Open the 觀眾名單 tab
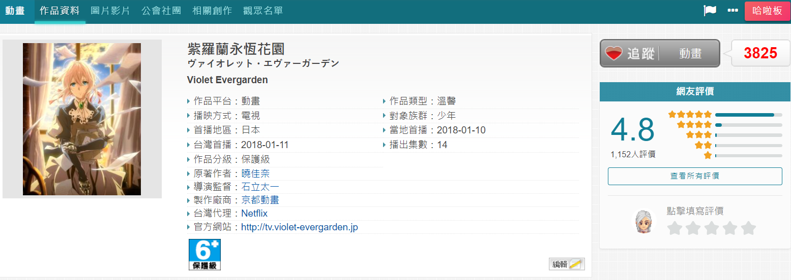791x280 pixels. (x=263, y=11)
